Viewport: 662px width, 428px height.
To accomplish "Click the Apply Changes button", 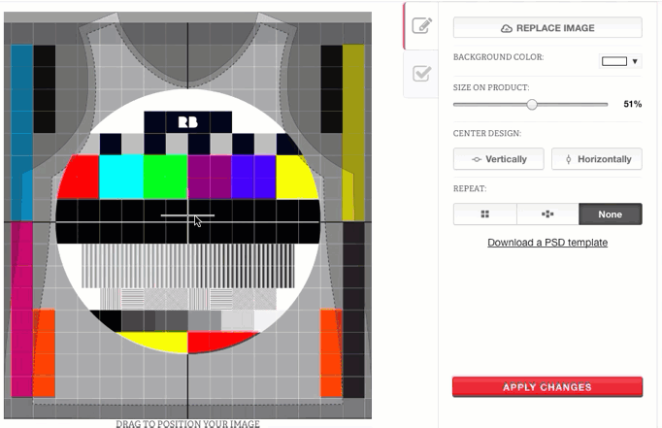I will (x=547, y=387).
